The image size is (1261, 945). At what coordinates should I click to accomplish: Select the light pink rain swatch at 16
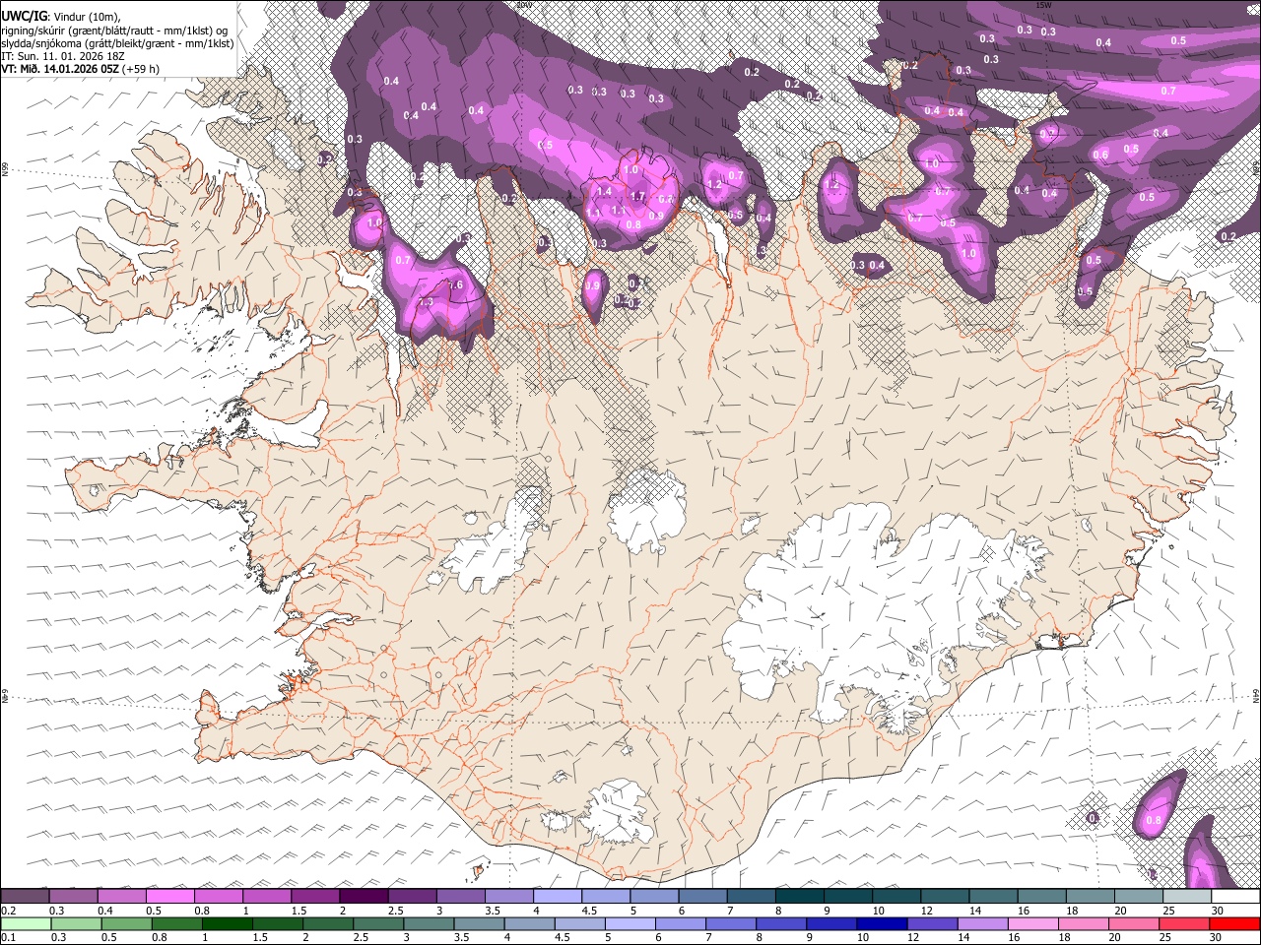point(1033,924)
